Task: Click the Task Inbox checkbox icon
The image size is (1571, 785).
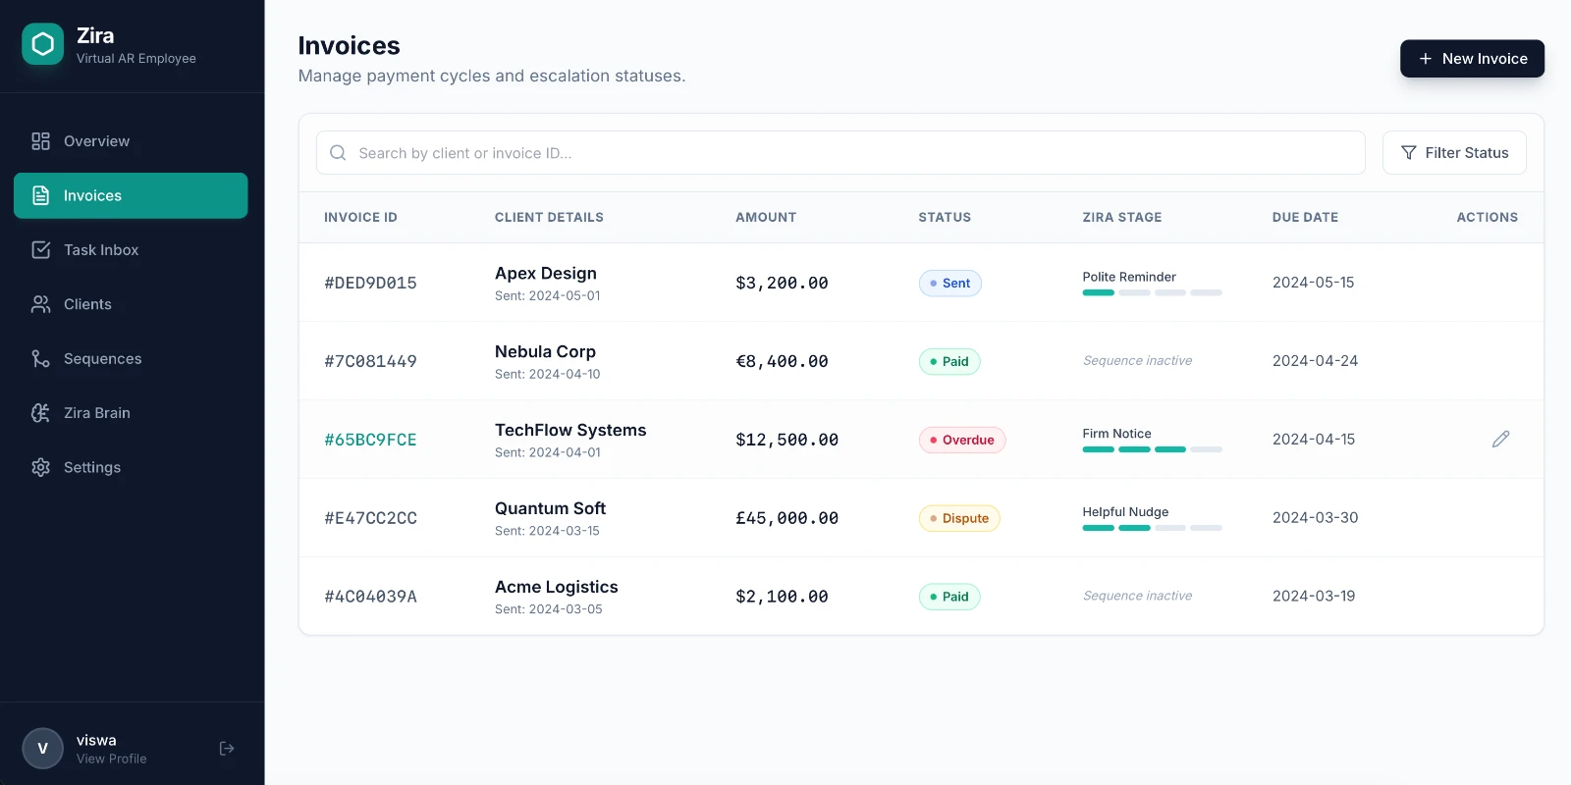Action: pos(40,250)
